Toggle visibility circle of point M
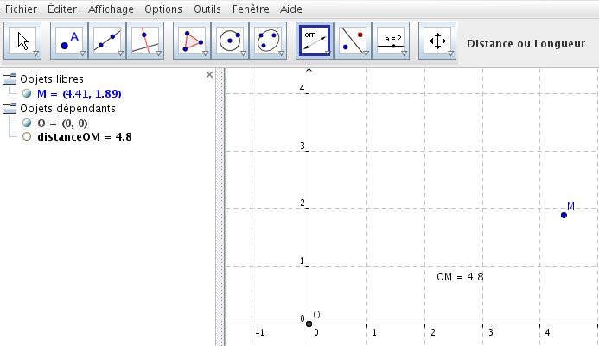Viewport: 599px width, 346px height. pyautogui.click(x=28, y=93)
